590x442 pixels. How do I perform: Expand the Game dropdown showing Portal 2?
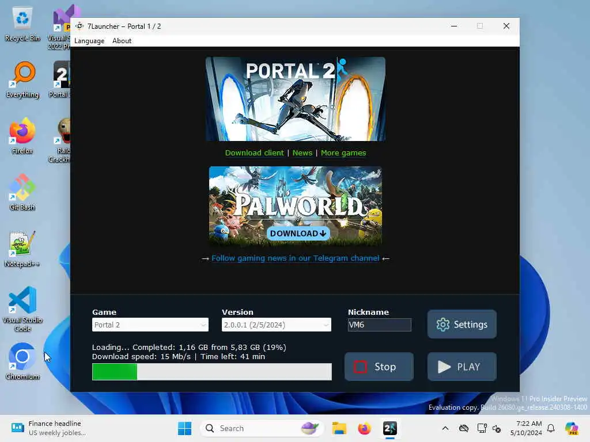150,325
